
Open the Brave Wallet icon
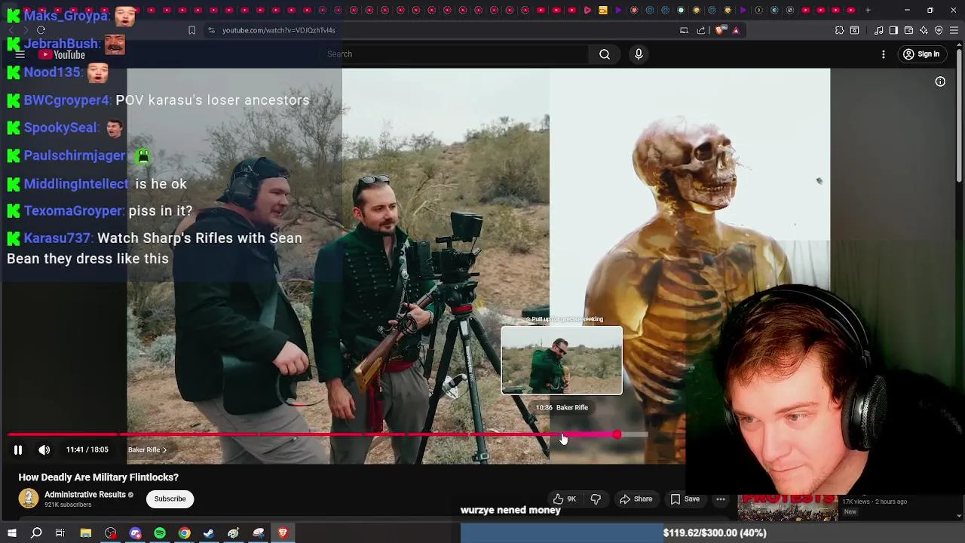(x=908, y=30)
